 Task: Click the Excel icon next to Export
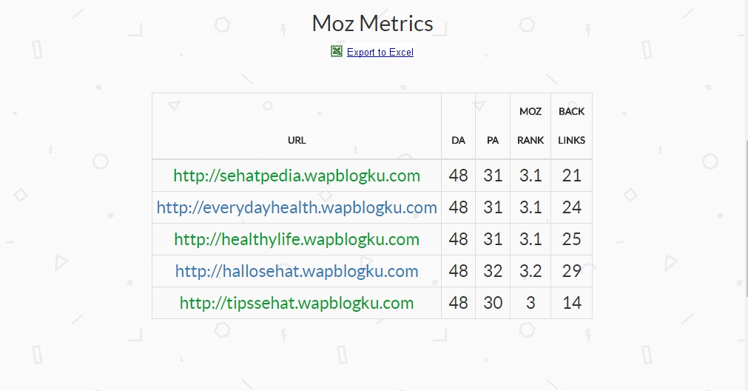[x=337, y=51]
